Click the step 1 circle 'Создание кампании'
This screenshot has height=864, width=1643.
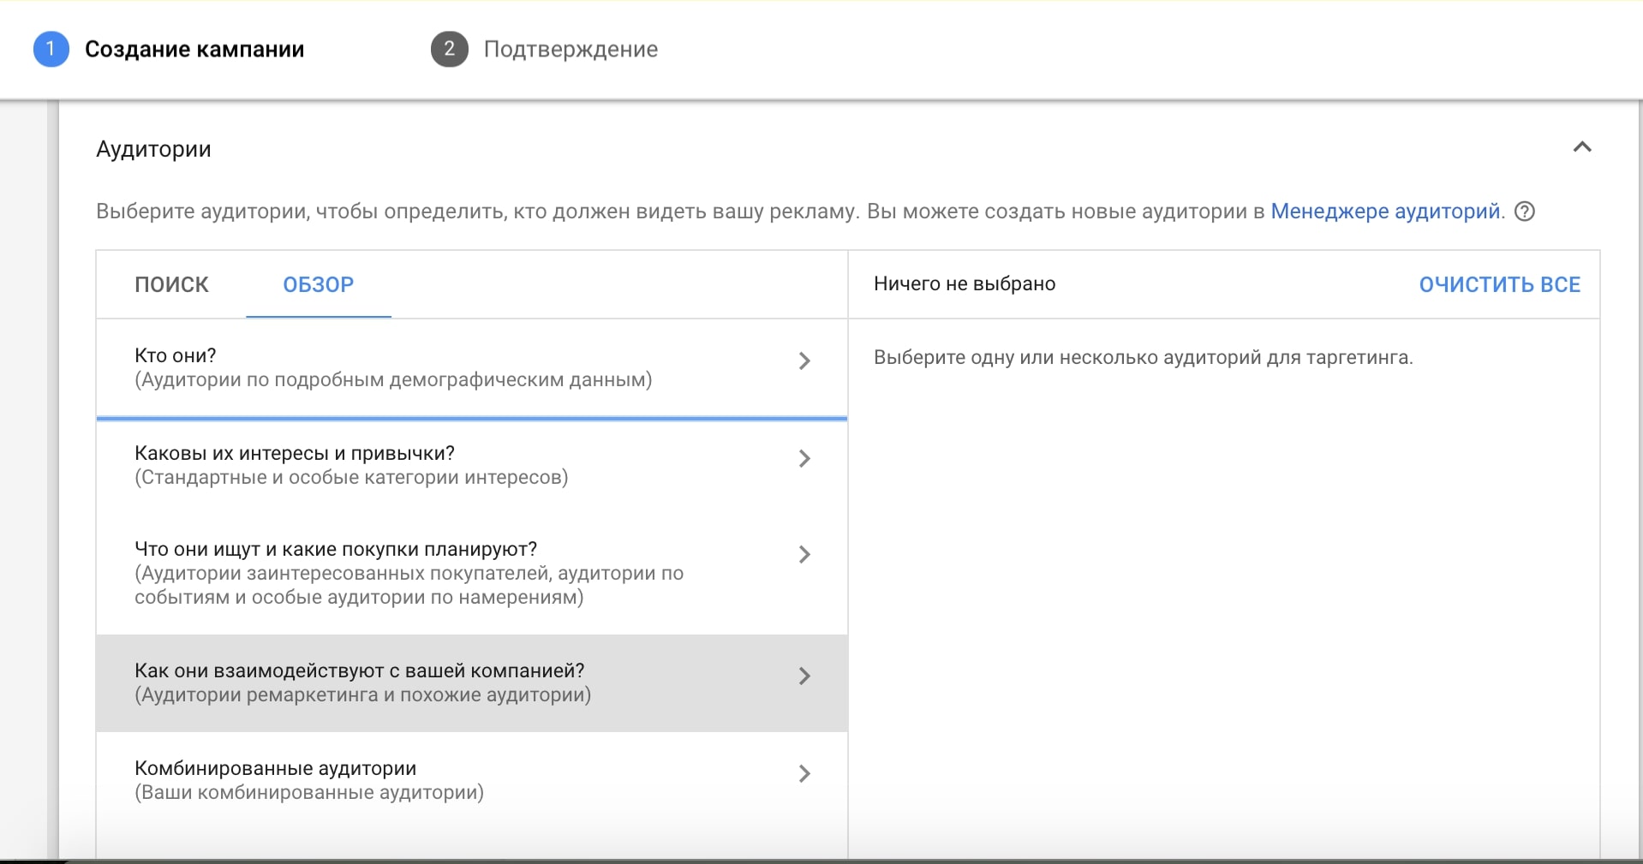(51, 49)
